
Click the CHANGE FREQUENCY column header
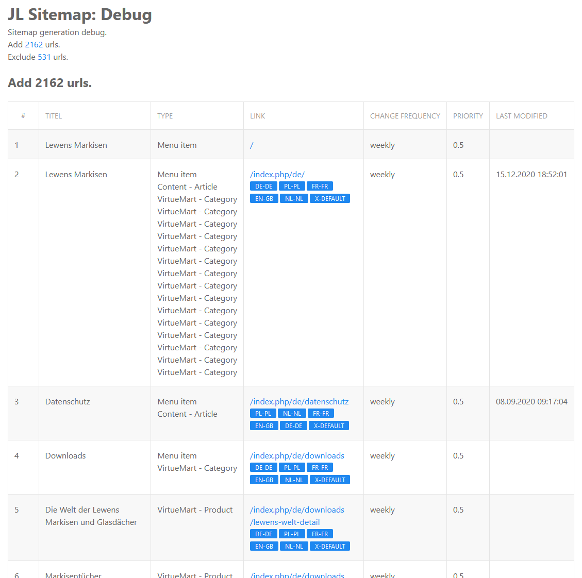coord(405,116)
